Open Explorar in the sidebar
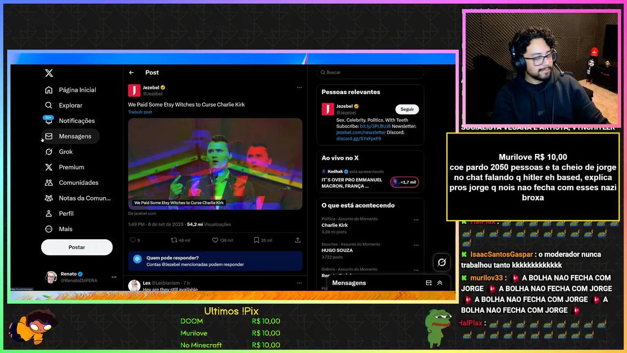The image size is (627, 353). click(64, 105)
